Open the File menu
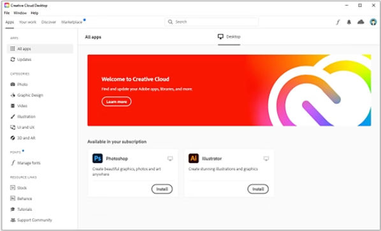The height and width of the screenshot is (231, 381). point(7,13)
